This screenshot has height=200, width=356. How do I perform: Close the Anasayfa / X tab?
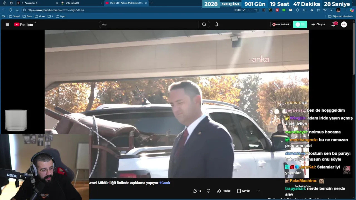(57, 3)
